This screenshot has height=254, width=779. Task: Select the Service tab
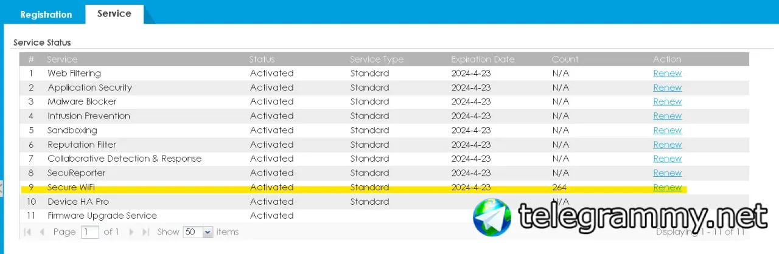(x=114, y=13)
